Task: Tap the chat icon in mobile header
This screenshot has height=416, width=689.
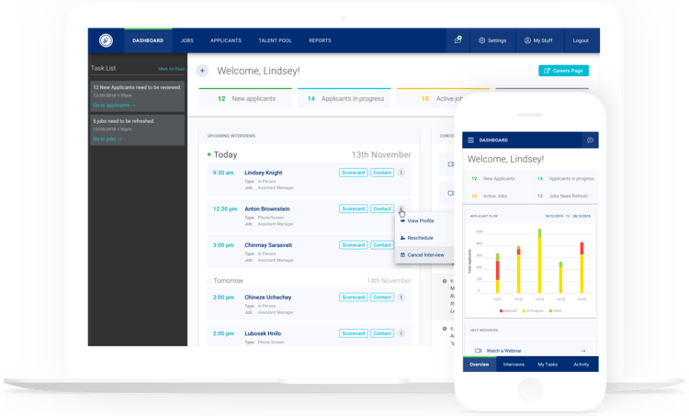Action: 591,141
